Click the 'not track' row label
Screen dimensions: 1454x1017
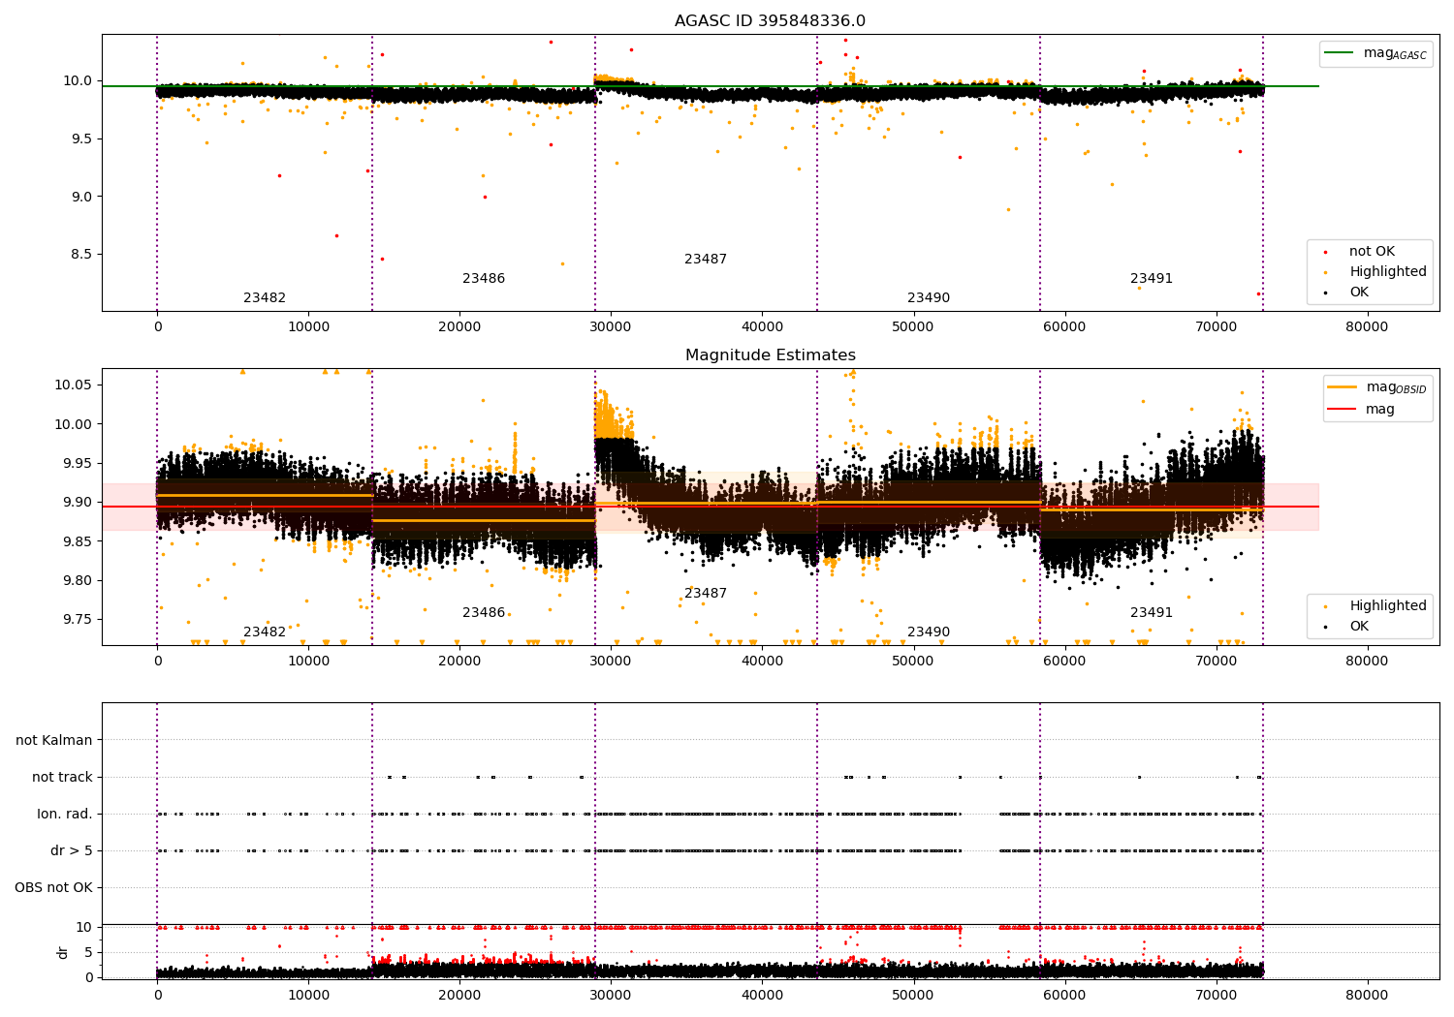click(62, 778)
